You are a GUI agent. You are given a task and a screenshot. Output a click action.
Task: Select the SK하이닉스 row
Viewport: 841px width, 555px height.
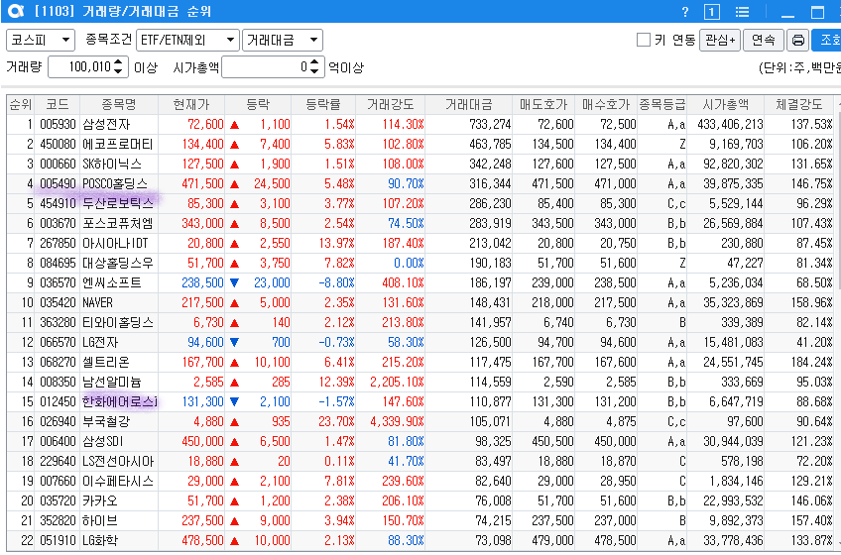click(420, 165)
